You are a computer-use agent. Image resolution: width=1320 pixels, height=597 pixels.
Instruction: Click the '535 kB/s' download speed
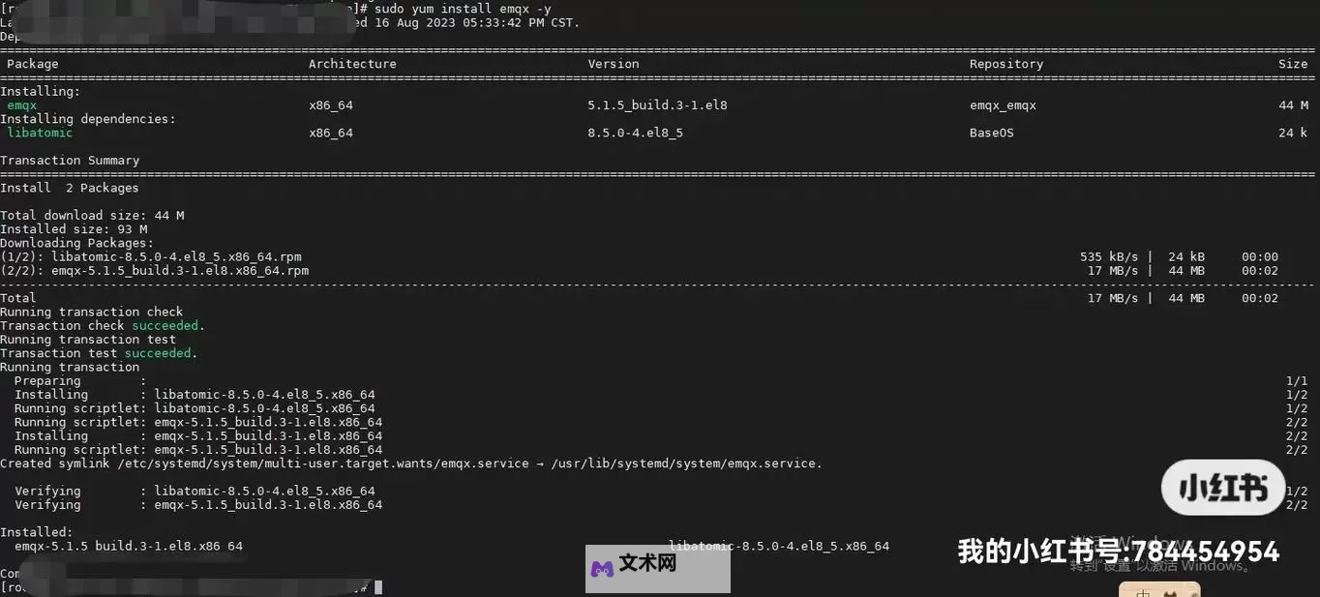[x=1109, y=257]
